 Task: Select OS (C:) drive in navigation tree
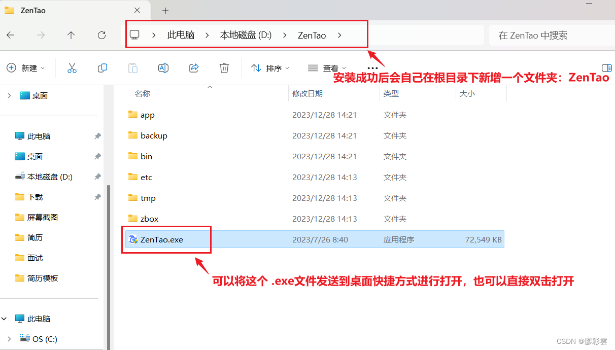[x=45, y=339]
